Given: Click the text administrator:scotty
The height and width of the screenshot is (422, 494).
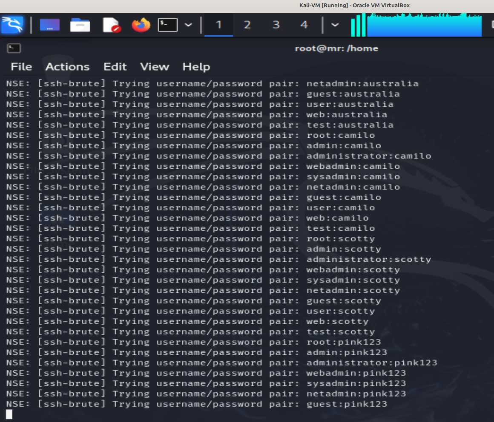Looking at the screenshot, I should pyautogui.click(x=369, y=259).
